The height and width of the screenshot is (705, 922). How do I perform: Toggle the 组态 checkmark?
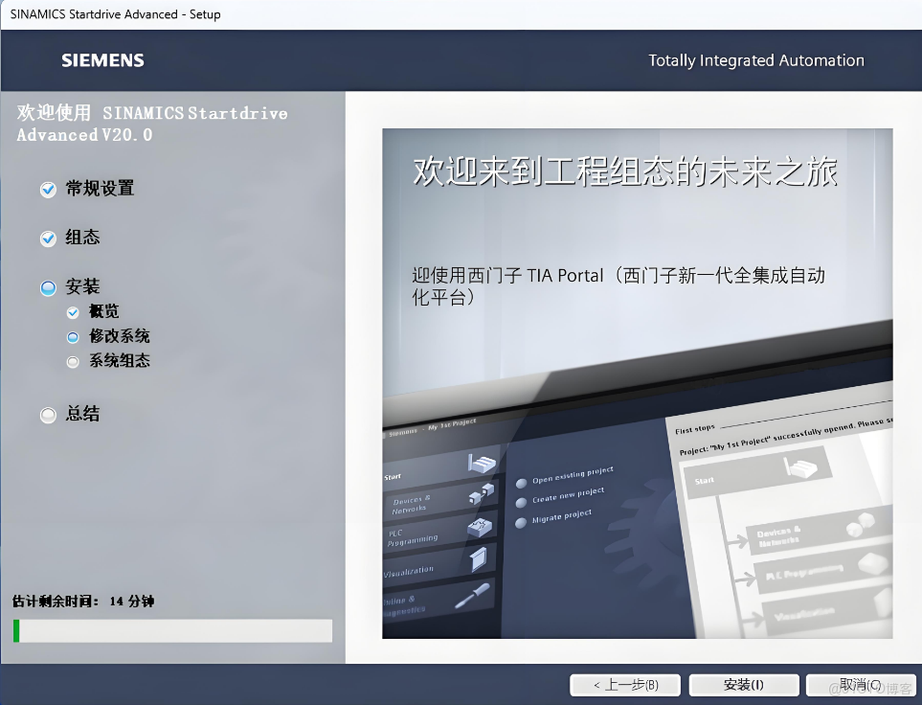(48, 238)
